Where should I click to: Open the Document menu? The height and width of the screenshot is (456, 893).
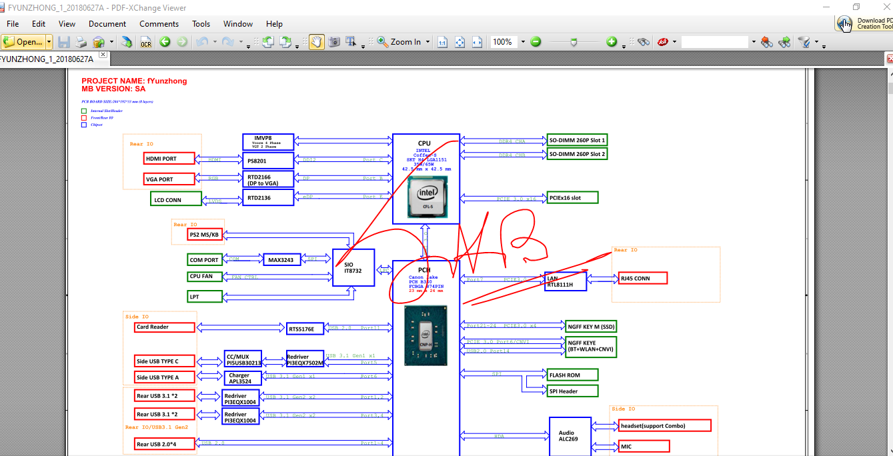pos(107,23)
